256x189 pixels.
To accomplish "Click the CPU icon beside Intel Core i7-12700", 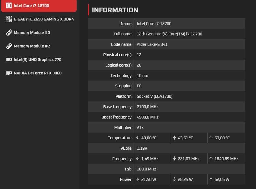I will (x=9, y=6).
